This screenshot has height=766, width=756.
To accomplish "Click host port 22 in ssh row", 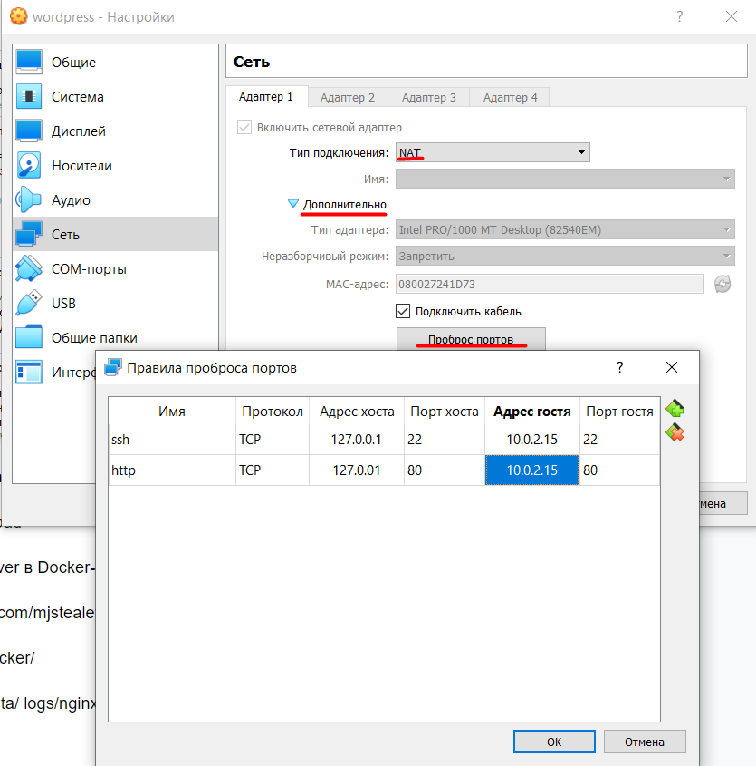I will [x=445, y=440].
